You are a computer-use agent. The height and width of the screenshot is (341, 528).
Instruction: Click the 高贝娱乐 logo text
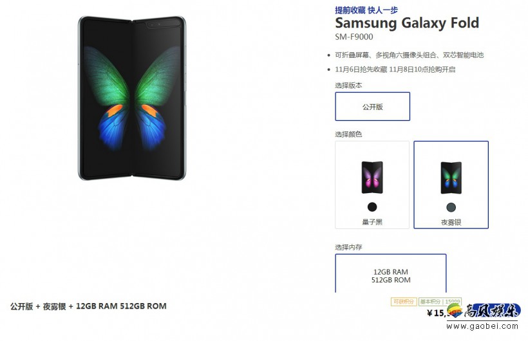492,310
